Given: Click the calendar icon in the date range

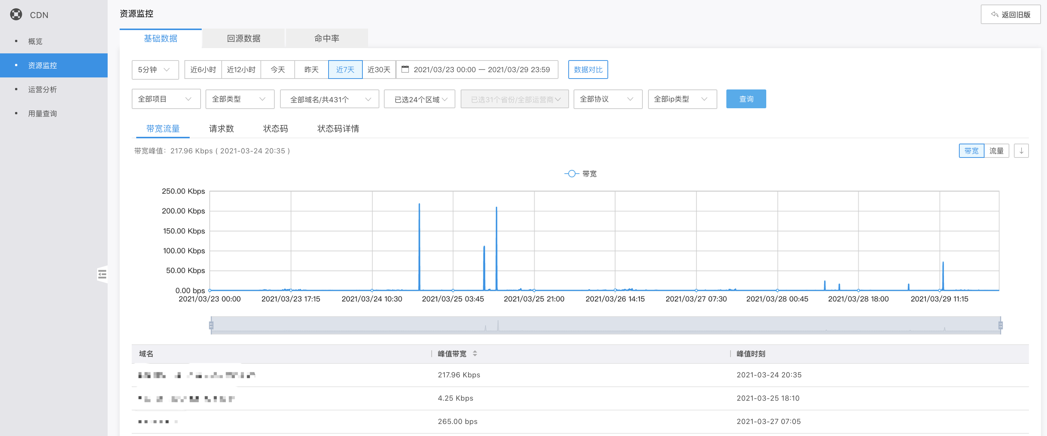Looking at the screenshot, I should (x=405, y=70).
